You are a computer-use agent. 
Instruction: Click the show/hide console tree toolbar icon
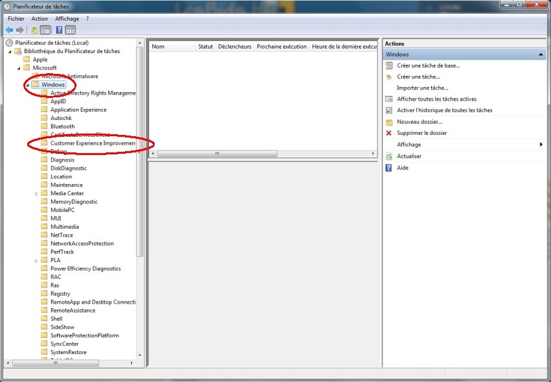tap(45, 30)
